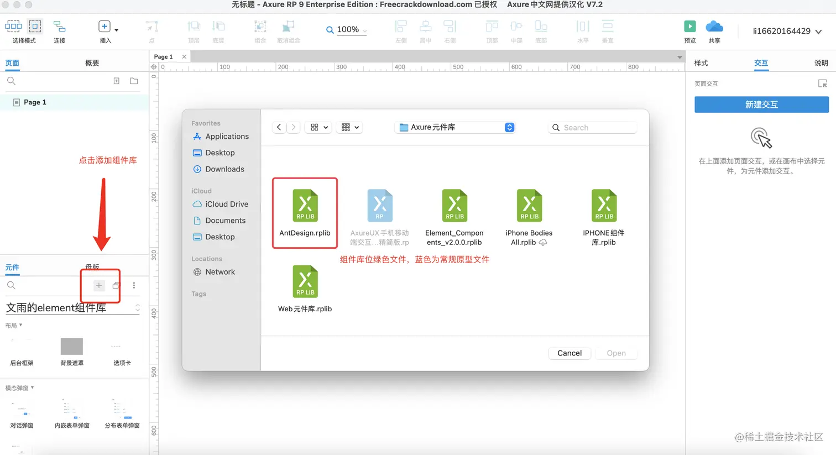Focus the Search field in the file dialog
836x455 pixels.
point(593,128)
